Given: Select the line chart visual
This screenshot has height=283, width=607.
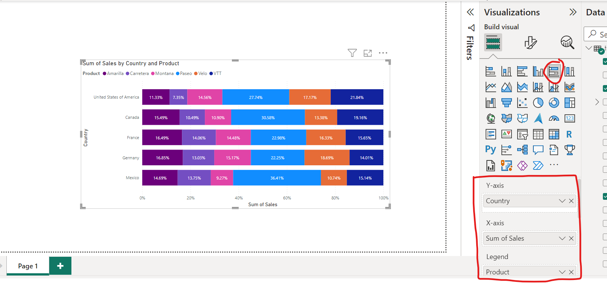Looking at the screenshot, I should (490, 87).
